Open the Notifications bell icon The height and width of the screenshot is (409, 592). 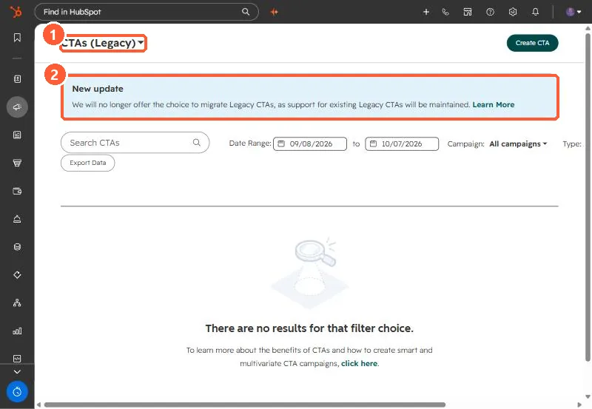[x=535, y=12]
